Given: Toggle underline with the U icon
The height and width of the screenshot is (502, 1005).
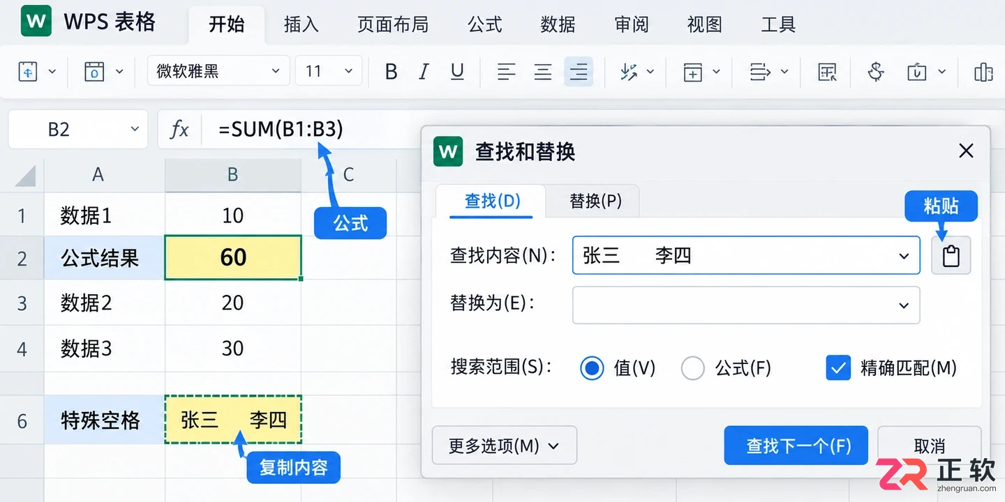Looking at the screenshot, I should [x=457, y=71].
